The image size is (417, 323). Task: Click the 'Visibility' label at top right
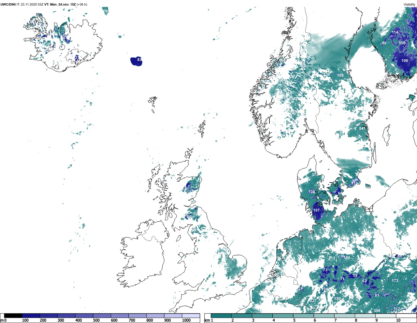point(410,4)
